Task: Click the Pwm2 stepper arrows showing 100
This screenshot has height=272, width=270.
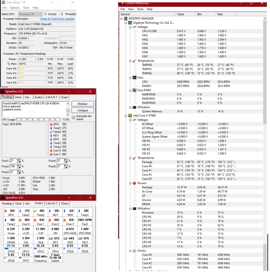Action: click(x=19, y=166)
